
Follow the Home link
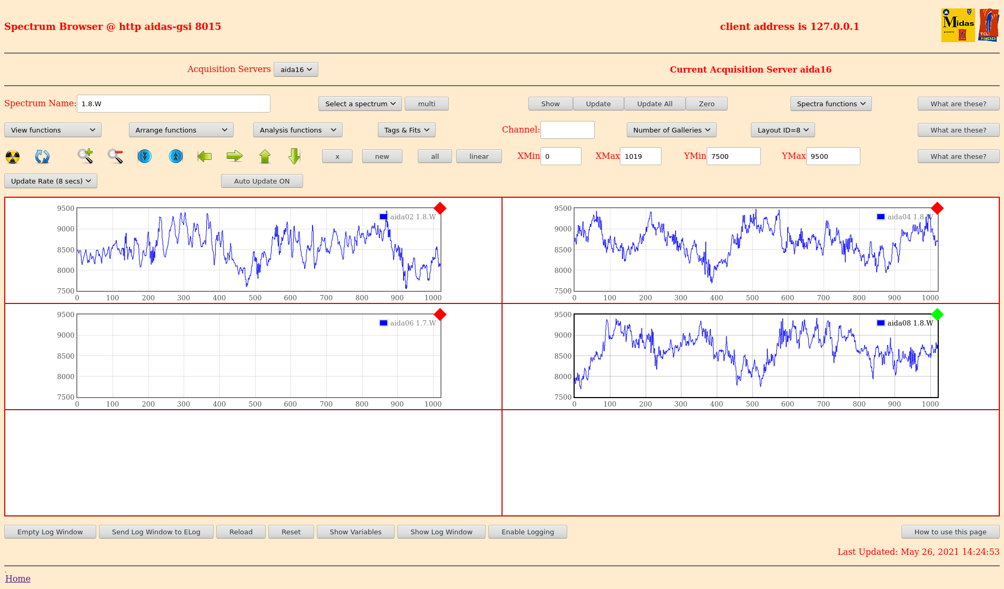[18, 578]
